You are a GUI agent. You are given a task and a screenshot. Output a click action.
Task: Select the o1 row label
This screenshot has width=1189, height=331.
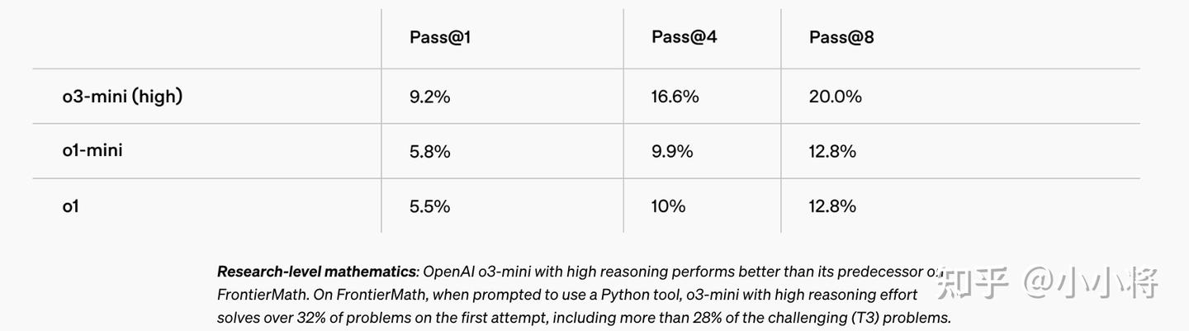pos(71,206)
